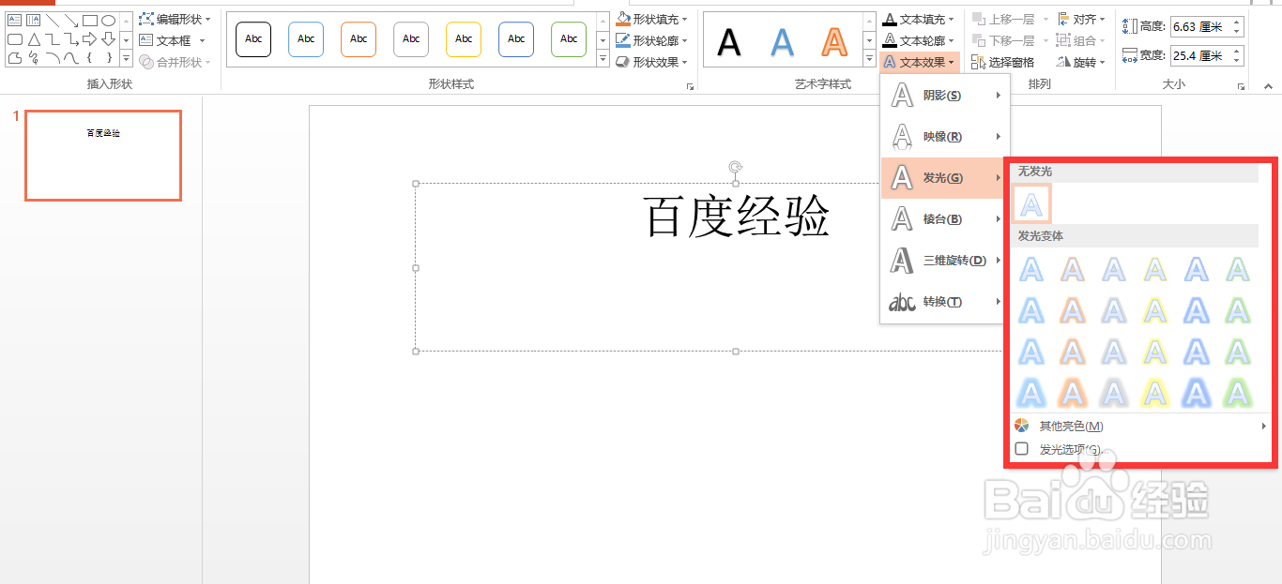
Task: Open 文本轮廓 (Text Outline) dropdown
Action: pos(919,40)
